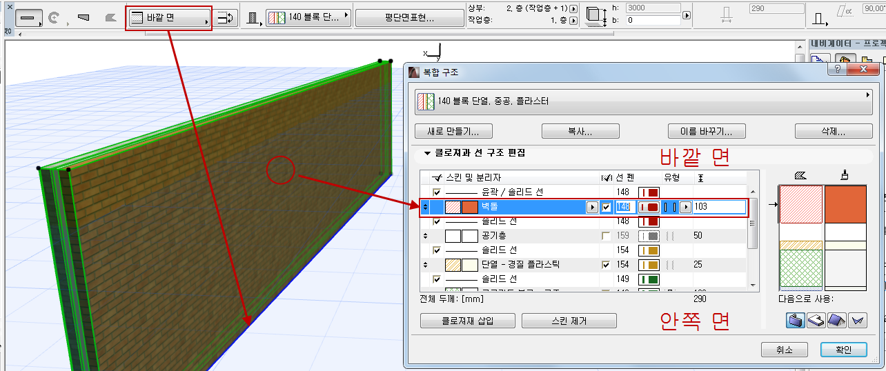
Task: Toggle checkbox for 윤곽 / 솔리드 선 row
Action: coord(435,192)
